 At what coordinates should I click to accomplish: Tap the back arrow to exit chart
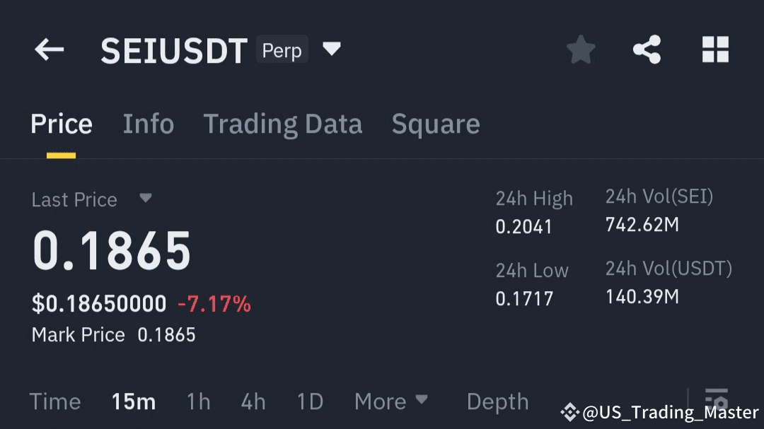click(48, 49)
